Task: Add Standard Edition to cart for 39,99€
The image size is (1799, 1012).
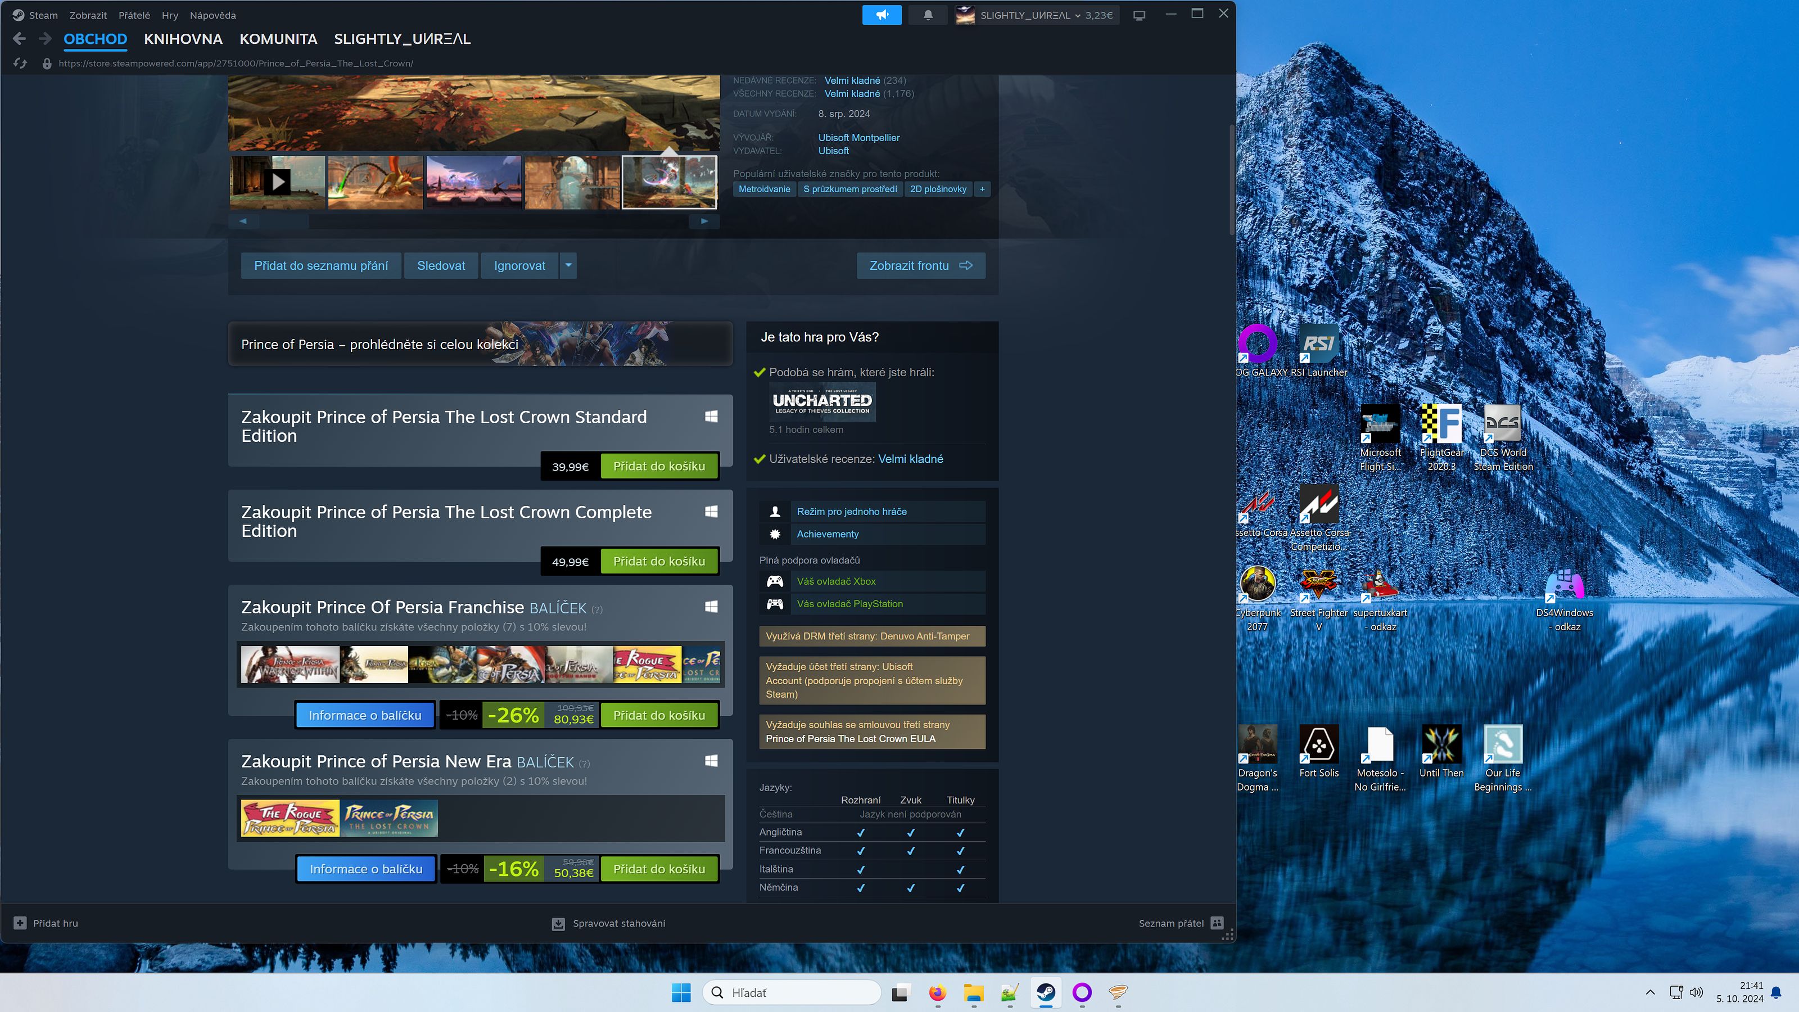Action: 658,466
